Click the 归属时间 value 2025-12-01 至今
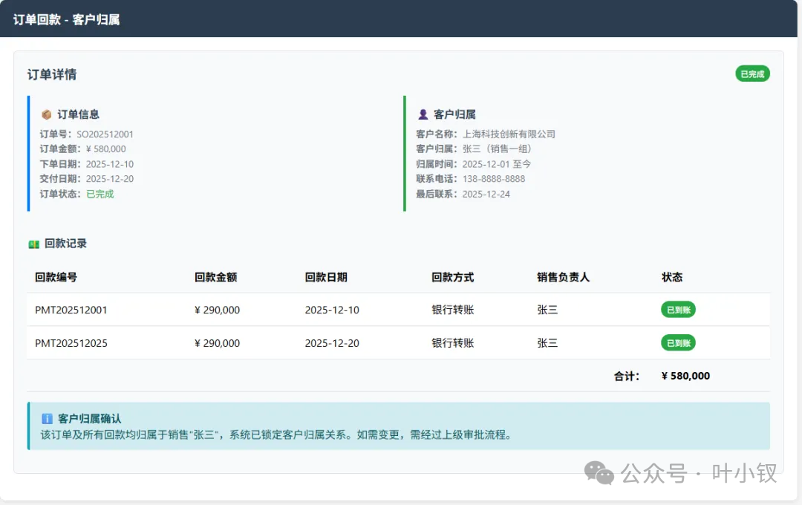The width and height of the screenshot is (802, 505). pos(497,164)
